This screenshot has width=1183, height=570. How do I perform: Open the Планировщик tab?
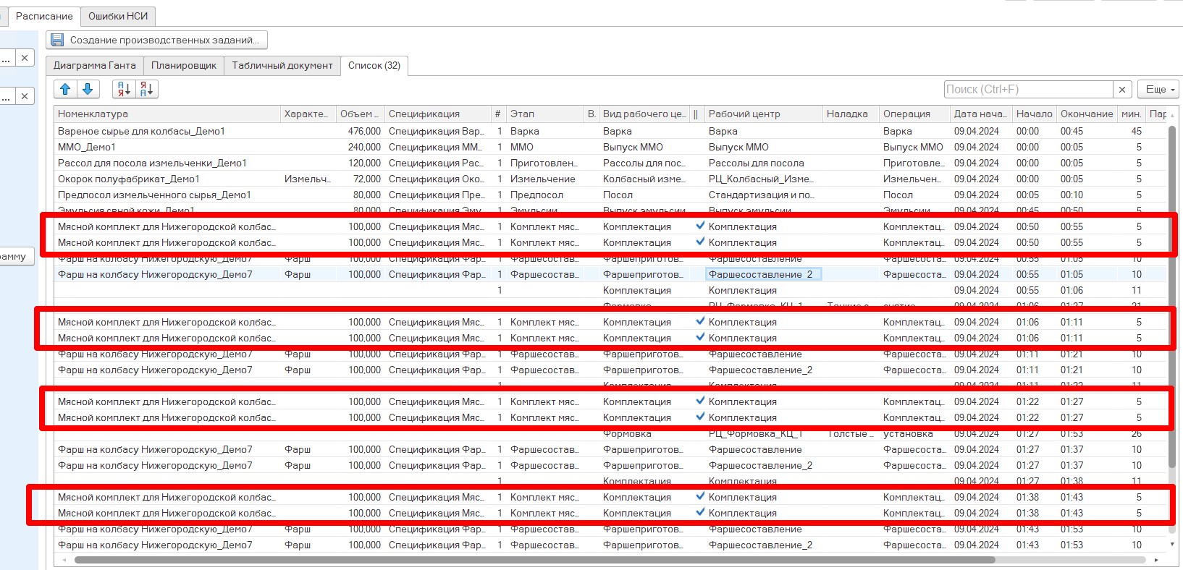(184, 65)
